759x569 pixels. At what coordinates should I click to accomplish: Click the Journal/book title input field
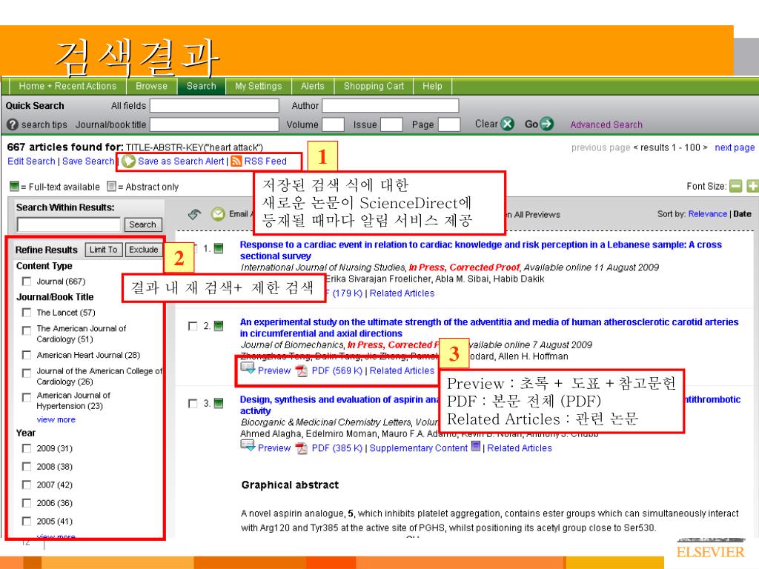coord(214,124)
